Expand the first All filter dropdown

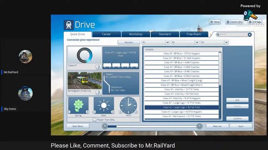(x=167, y=42)
